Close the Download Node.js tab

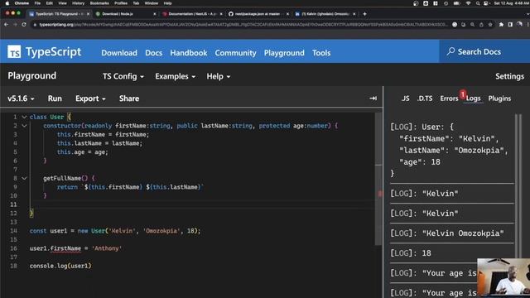click(x=155, y=14)
